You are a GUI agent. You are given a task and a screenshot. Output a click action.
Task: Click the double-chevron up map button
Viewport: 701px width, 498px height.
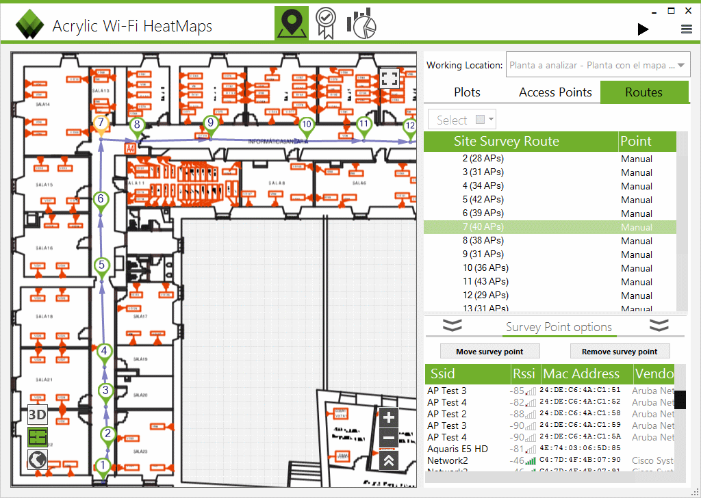pyautogui.click(x=389, y=460)
